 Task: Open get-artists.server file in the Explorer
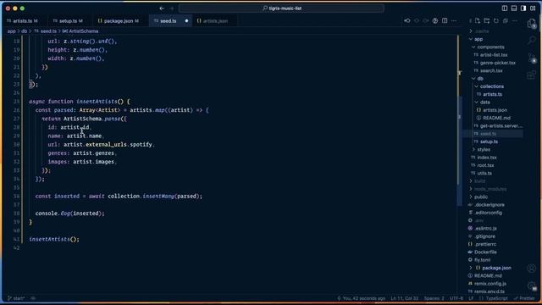[501, 126]
